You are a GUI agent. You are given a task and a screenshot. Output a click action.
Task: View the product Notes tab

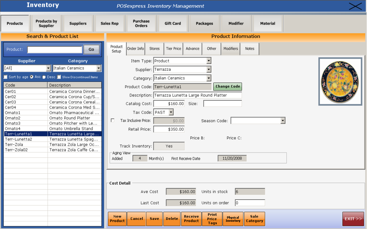point(249,49)
